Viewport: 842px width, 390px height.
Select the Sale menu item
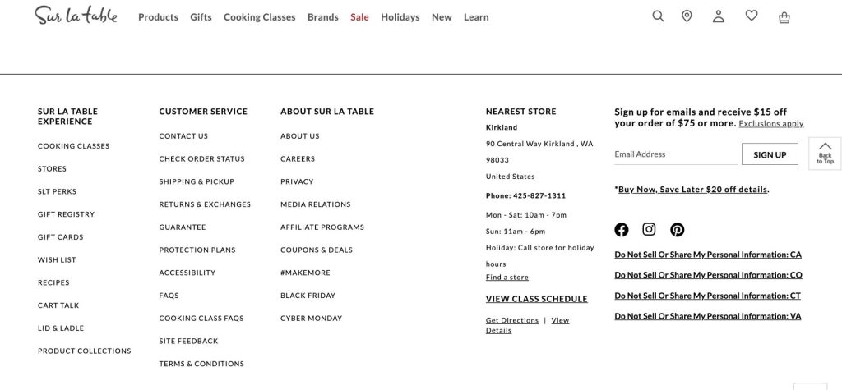point(359,17)
